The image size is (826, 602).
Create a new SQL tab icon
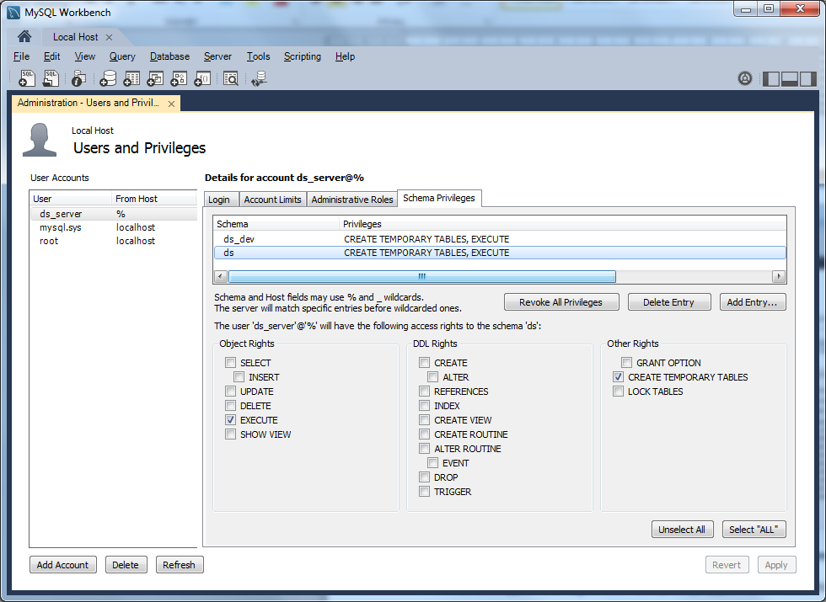click(27, 78)
